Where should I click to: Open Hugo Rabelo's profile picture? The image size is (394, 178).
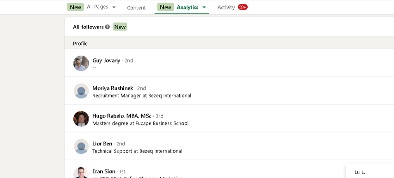pos(81,119)
